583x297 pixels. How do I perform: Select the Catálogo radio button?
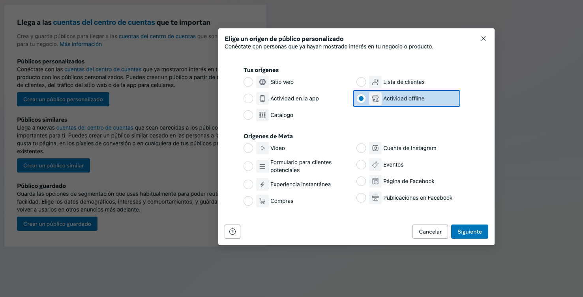tap(248, 115)
